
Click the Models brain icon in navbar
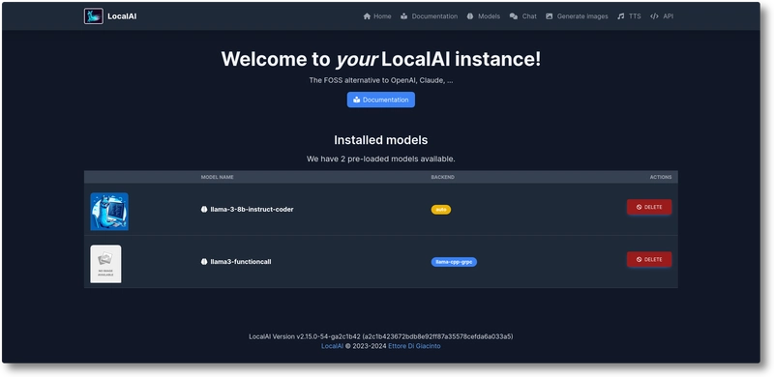coord(470,16)
